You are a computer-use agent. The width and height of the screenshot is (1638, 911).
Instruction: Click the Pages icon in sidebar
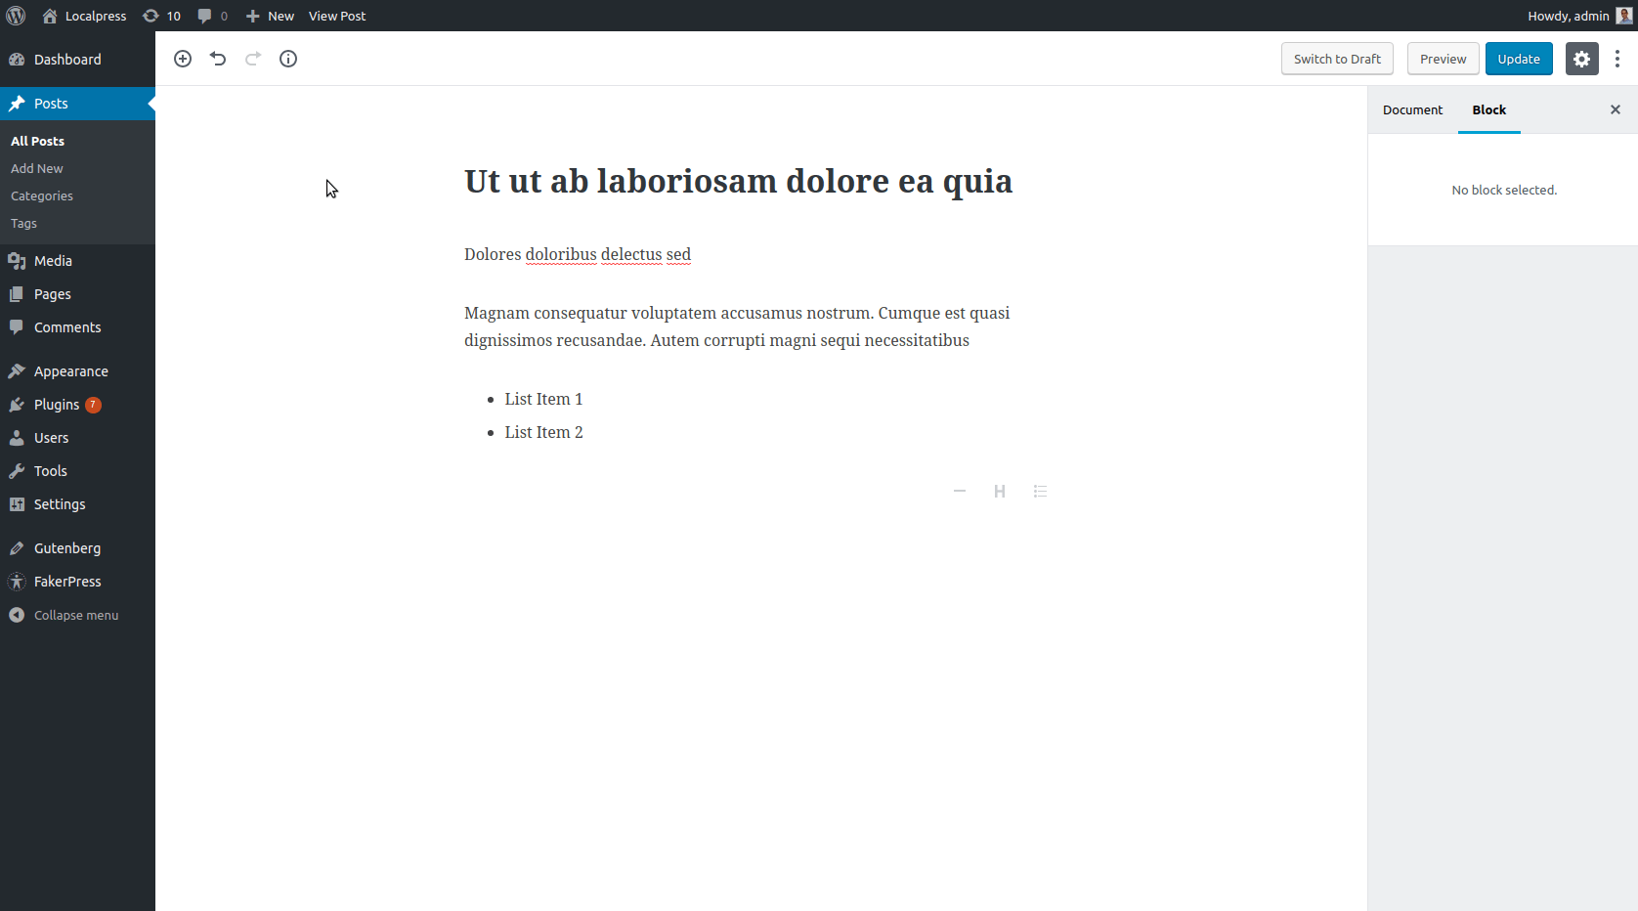pos(17,294)
